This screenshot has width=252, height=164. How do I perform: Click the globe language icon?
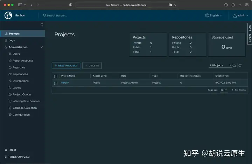point(207,15)
